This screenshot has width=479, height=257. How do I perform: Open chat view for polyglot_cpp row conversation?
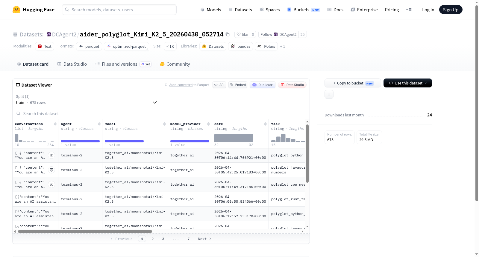[x=51, y=184]
